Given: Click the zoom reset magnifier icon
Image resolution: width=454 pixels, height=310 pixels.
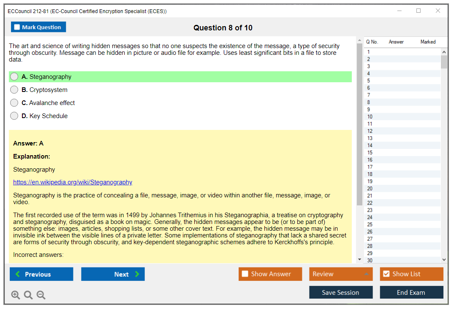Looking at the screenshot, I should [x=28, y=295].
